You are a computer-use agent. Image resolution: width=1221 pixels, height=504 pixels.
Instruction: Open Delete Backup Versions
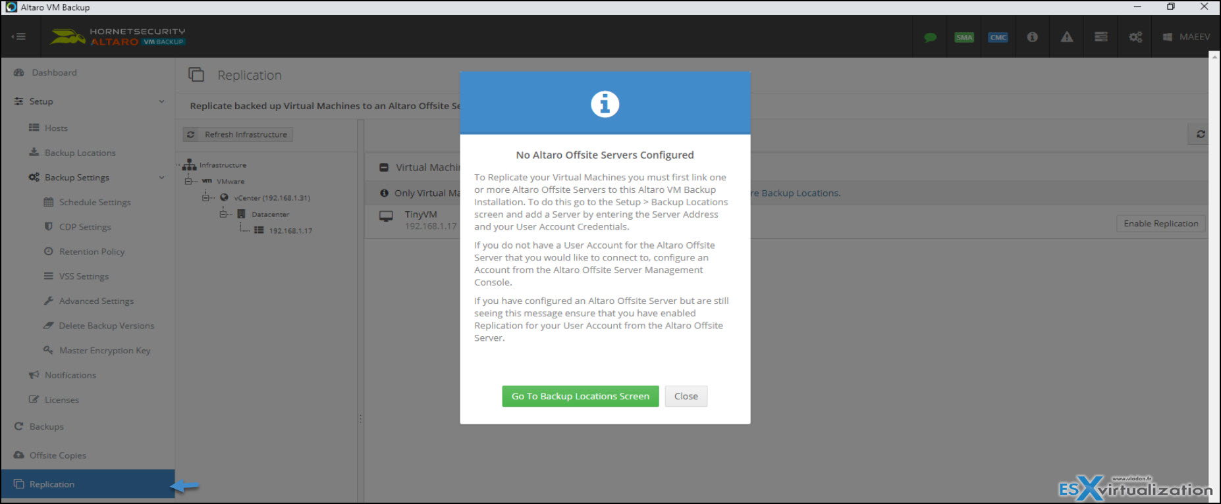(x=107, y=326)
